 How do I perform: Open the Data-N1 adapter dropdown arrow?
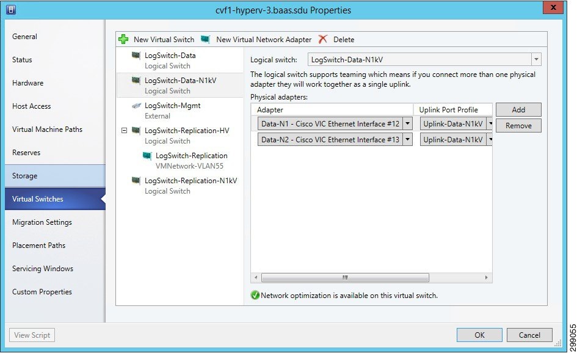[407, 124]
